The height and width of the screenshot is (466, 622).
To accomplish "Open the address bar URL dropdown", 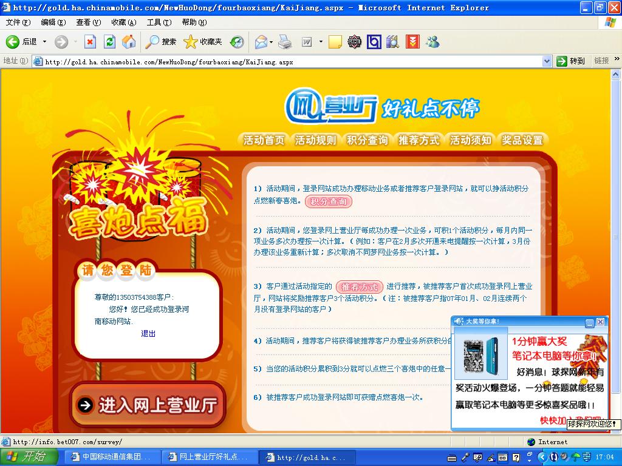I will (547, 61).
